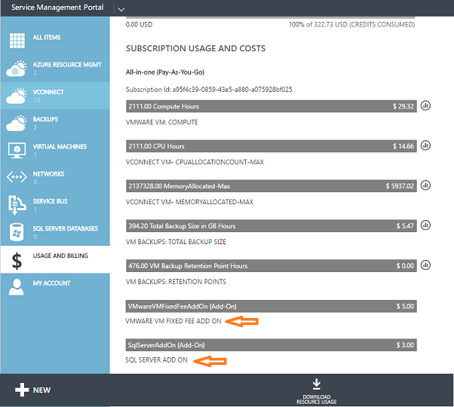
Task: Click SQL SERVER ADD ON label
Action: pos(156,360)
